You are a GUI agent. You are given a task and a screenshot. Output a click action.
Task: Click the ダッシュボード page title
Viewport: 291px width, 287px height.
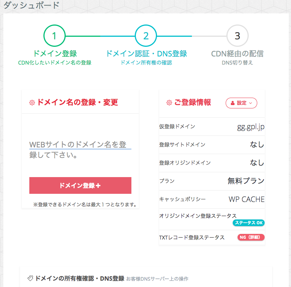pyautogui.click(x=31, y=5)
